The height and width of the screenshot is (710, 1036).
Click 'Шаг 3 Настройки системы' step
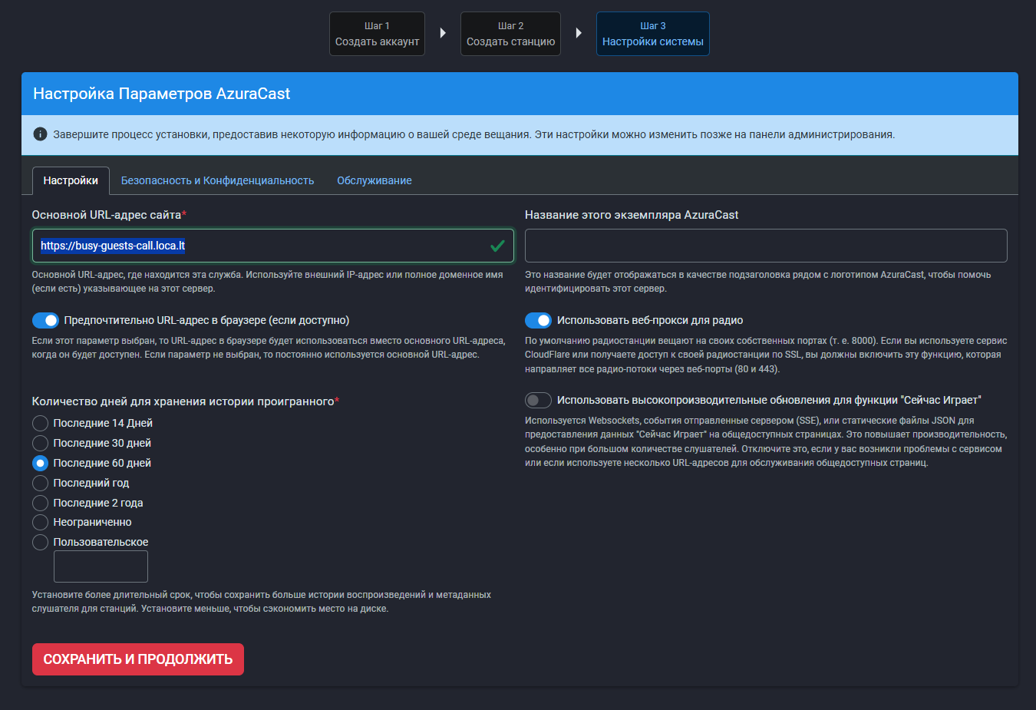coord(652,34)
